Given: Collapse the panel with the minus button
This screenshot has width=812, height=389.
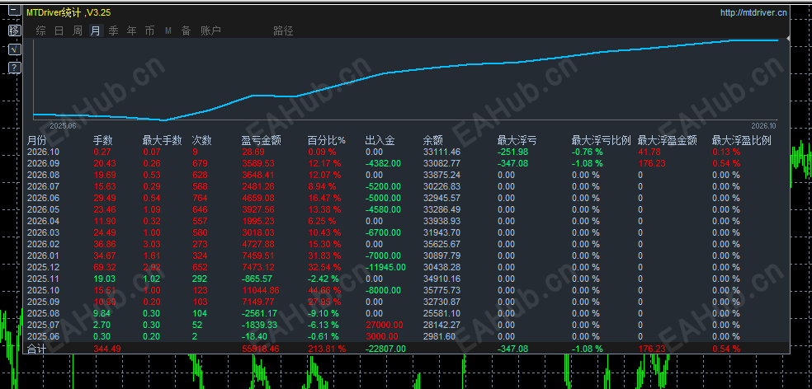Looking at the screenshot, I should pyautogui.click(x=15, y=11).
